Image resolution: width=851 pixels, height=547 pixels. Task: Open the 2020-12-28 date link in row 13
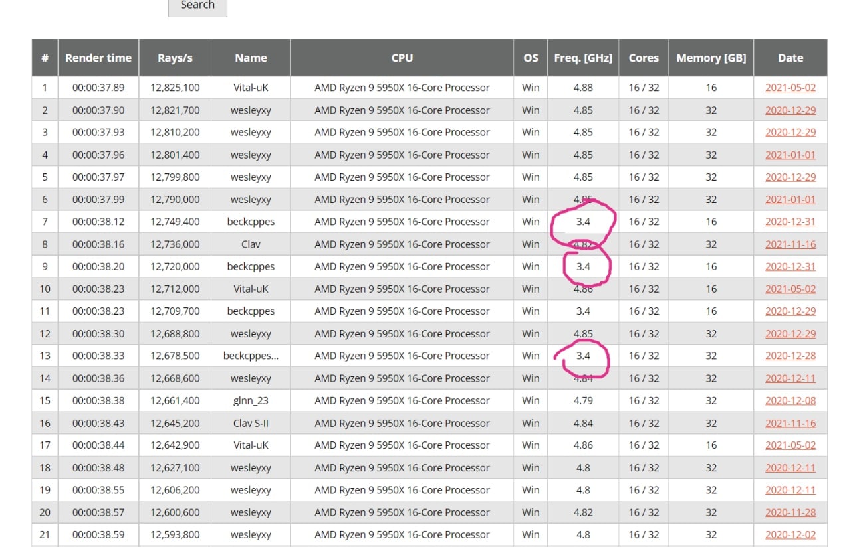pyautogui.click(x=790, y=356)
